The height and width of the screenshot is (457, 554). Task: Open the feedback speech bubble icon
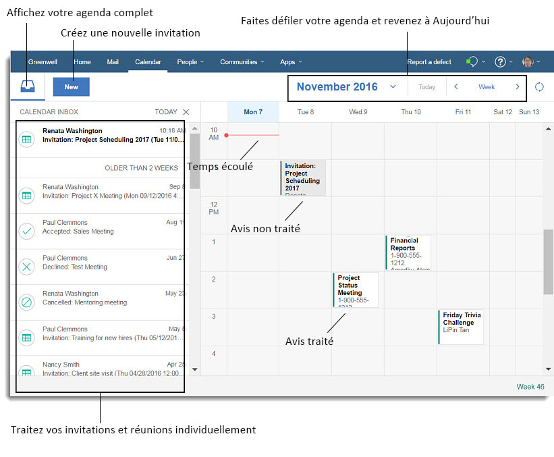[471, 61]
